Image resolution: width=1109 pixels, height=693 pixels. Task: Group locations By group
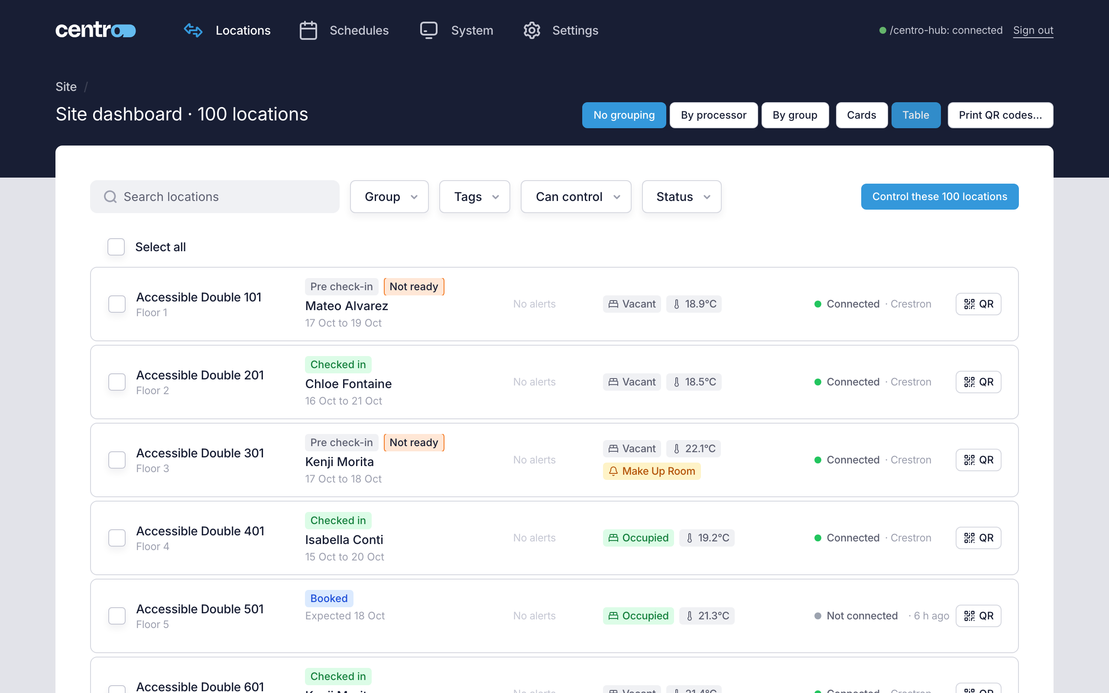pos(794,115)
